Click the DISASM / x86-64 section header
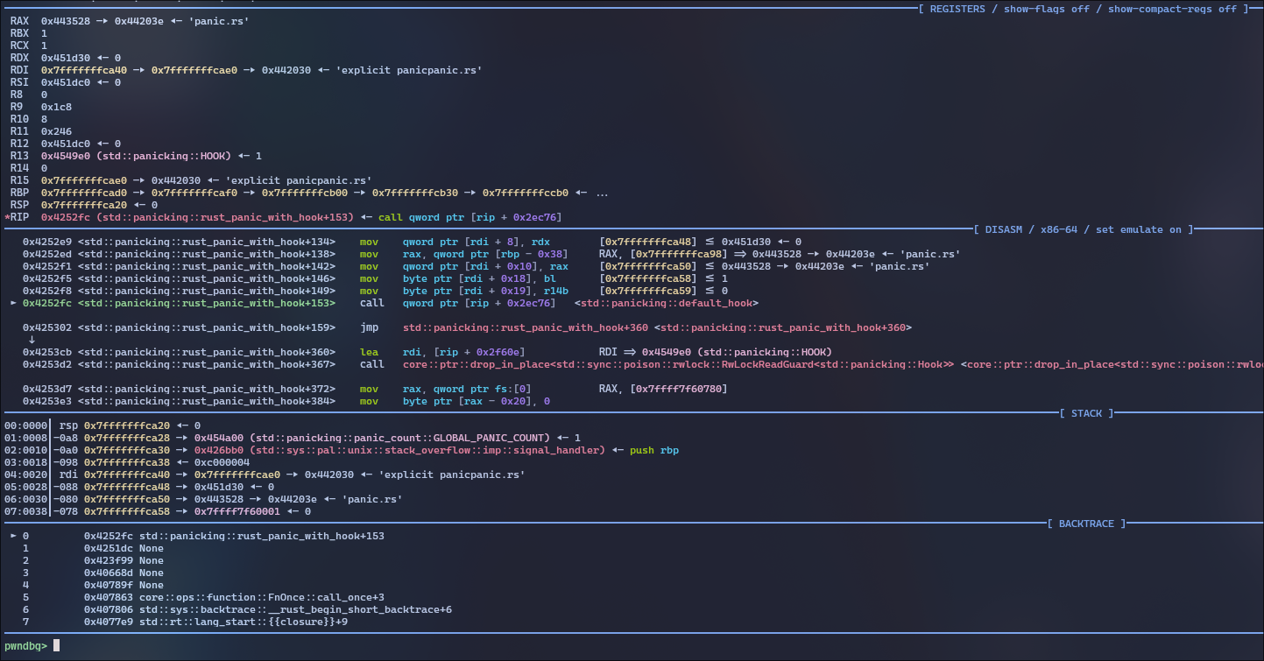This screenshot has width=1264, height=661. 1083,229
